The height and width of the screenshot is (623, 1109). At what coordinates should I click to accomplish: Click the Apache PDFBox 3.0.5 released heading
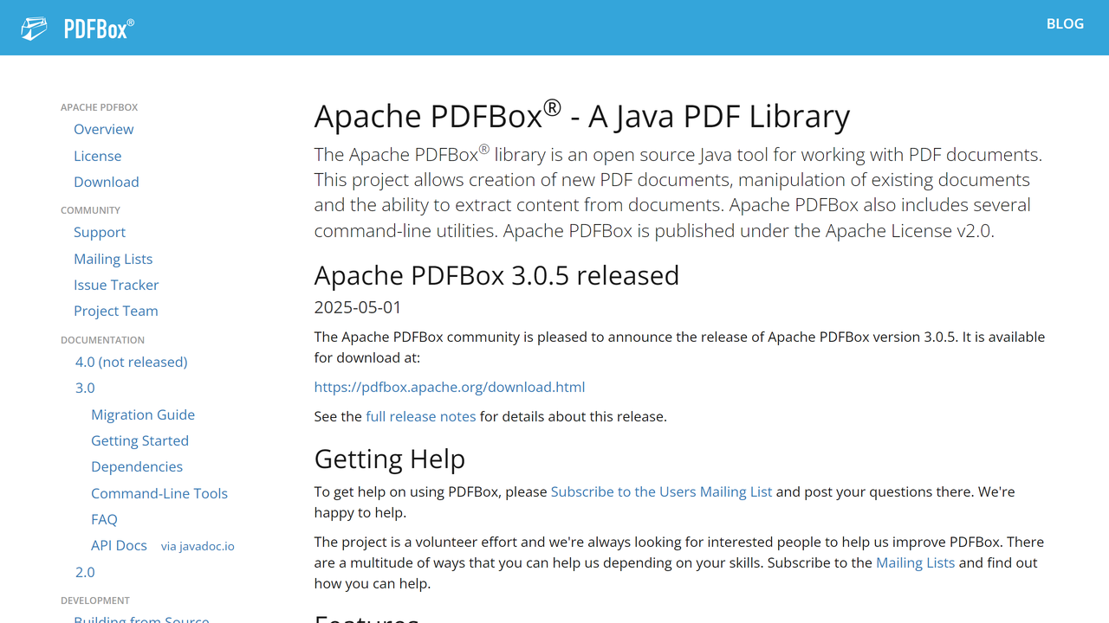496,275
